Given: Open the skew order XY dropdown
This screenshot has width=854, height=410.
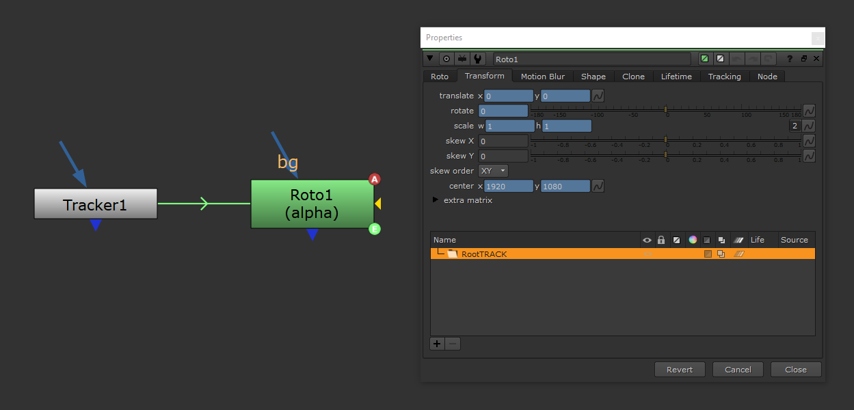Looking at the screenshot, I should (x=493, y=170).
